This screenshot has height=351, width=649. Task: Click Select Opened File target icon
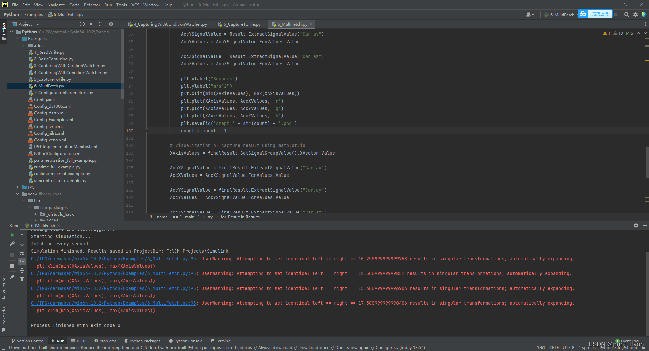[82, 24]
